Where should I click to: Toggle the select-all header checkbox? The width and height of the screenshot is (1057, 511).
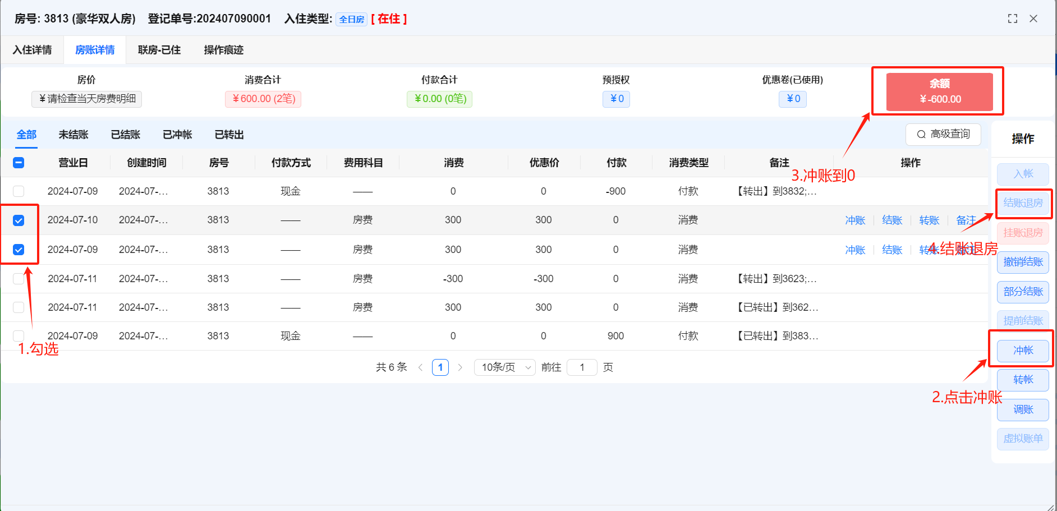(x=19, y=163)
